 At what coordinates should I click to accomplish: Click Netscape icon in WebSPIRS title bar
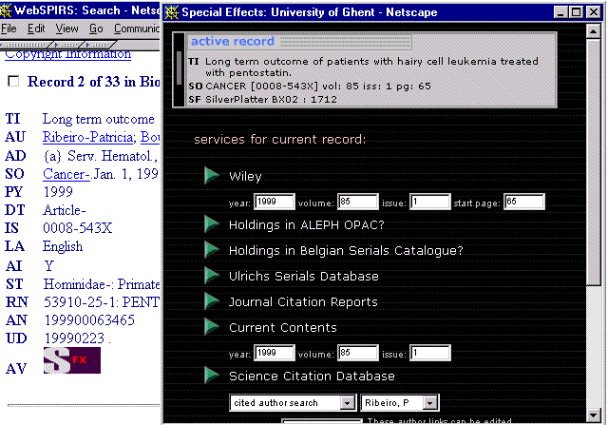click(x=6, y=10)
